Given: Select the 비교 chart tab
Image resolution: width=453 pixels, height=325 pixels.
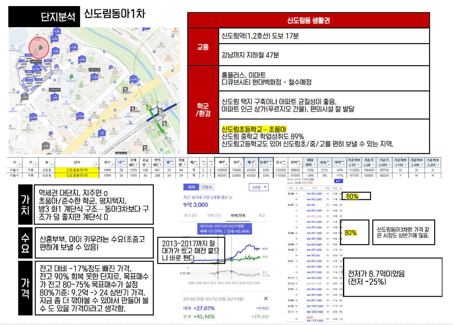Looking at the screenshot, I should 262,215.
